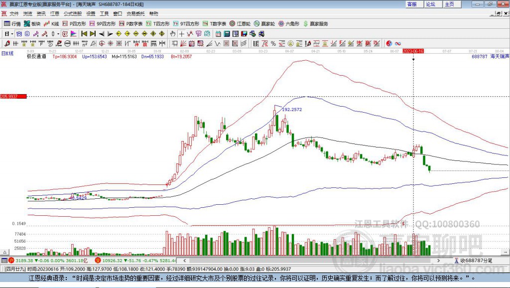Viewport: 510px width, 288px height.
Task: Select the red fan lines tool
Action: 183,43
